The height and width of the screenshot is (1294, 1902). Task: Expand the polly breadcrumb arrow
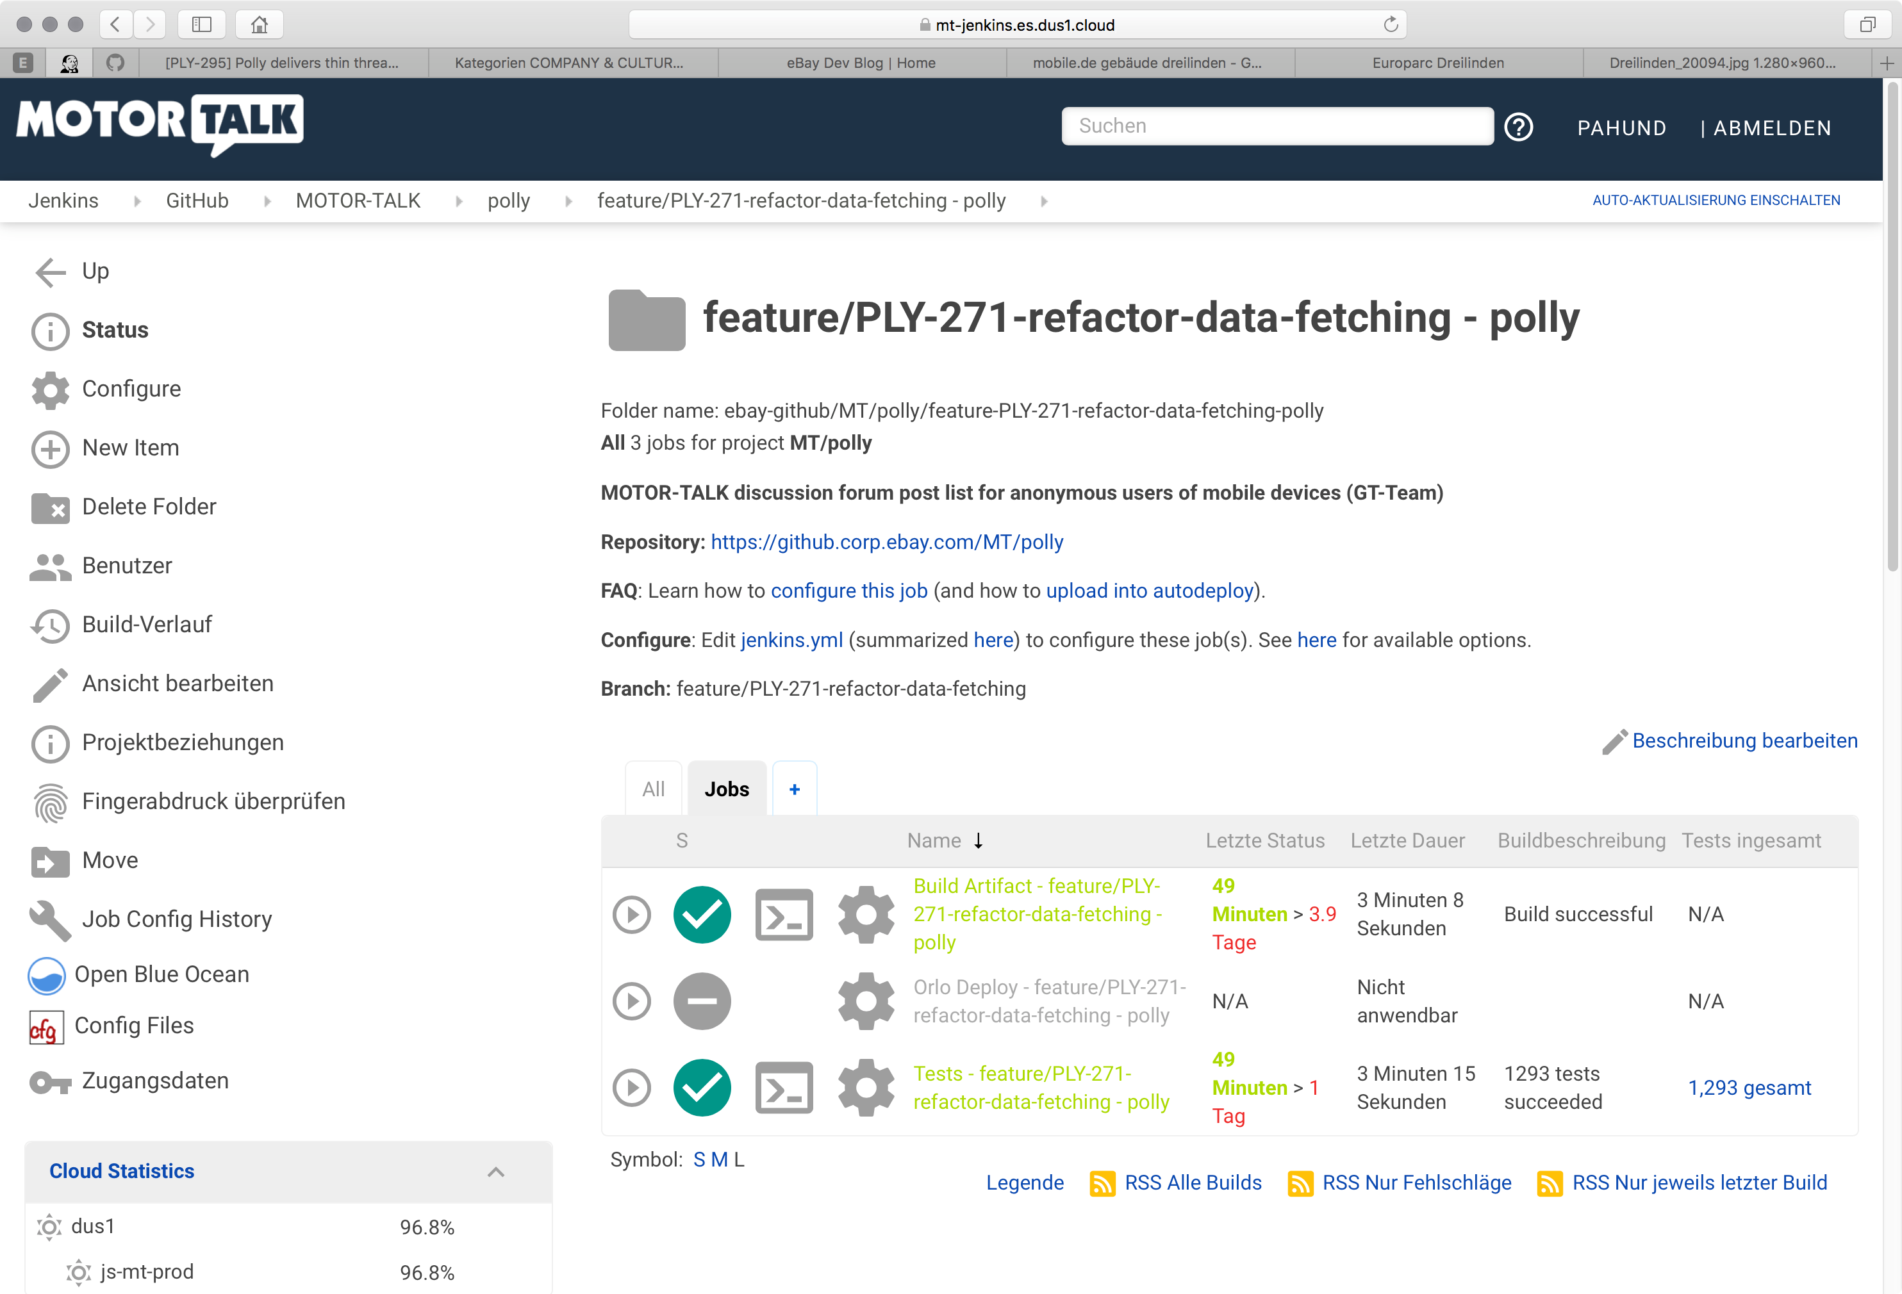568,201
